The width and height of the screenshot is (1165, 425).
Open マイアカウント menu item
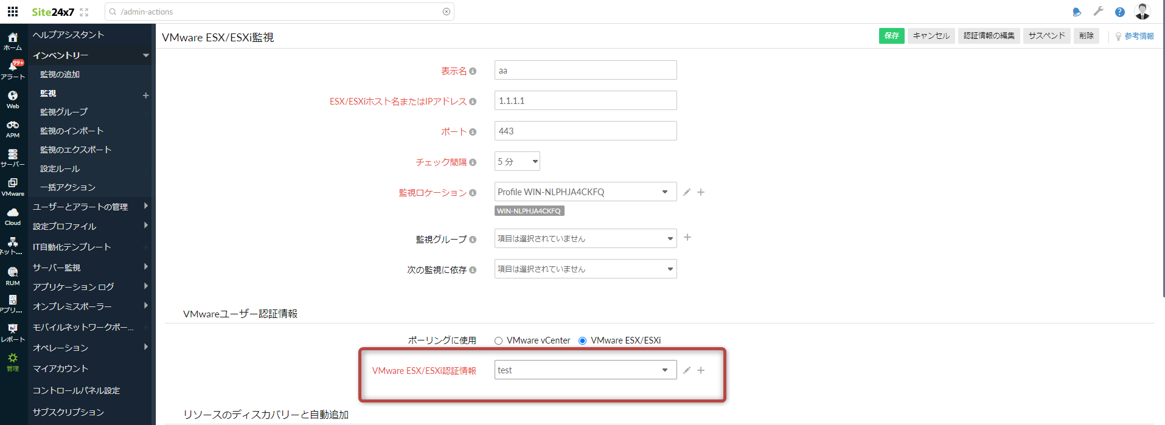[x=60, y=368]
